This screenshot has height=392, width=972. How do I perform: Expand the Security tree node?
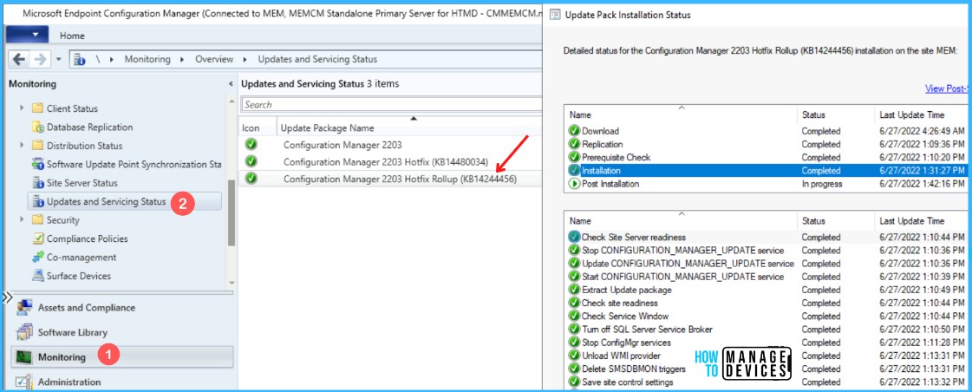[23, 219]
